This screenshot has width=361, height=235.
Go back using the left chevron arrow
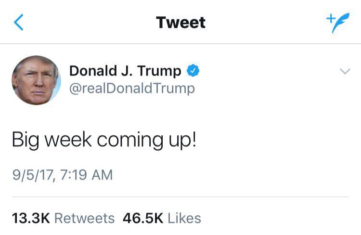(x=19, y=22)
